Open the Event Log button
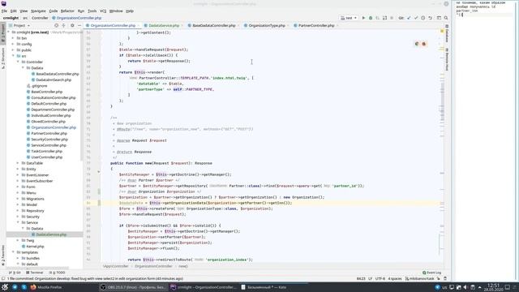519x292 pixels. click(432, 273)
